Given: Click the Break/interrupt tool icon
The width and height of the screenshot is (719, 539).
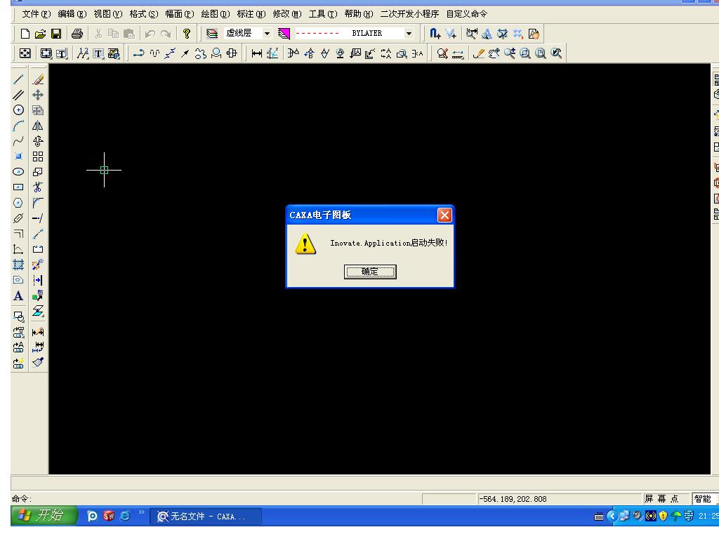Looking at the screenshot, I should (x=38, y=249).
